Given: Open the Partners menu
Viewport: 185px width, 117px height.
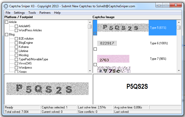Looking at the screenshot, I should (45, 13).
